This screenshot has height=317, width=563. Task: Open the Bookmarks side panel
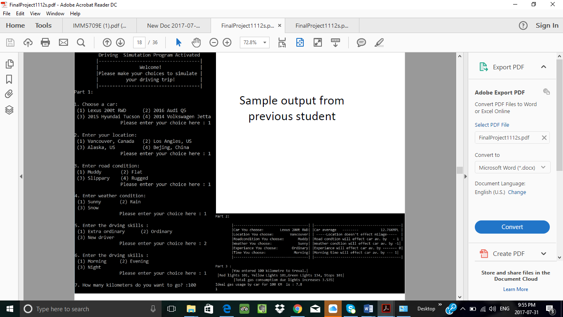(x=9, y=79)
